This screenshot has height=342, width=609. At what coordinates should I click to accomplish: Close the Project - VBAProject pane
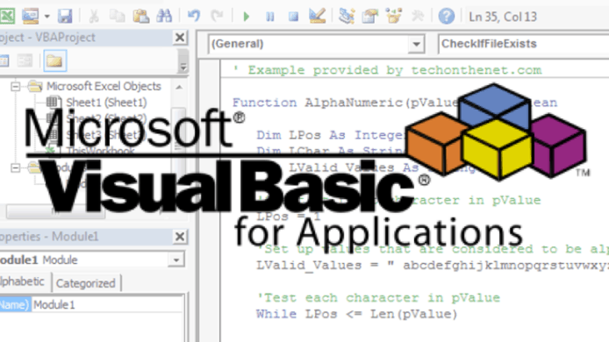coord(180,37)
